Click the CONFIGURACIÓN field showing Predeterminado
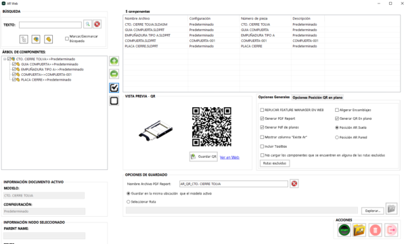Image resolution: width=406 pixels, height=244 pixels. tap(44, 211)
